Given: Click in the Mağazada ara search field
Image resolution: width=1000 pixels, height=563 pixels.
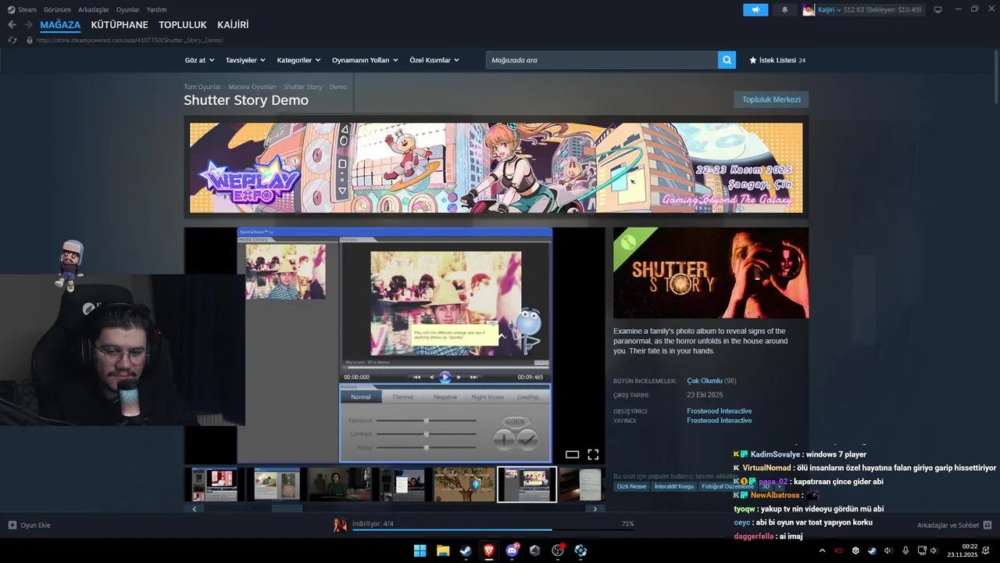Looking at the screenshot, I should coord(602,60).
